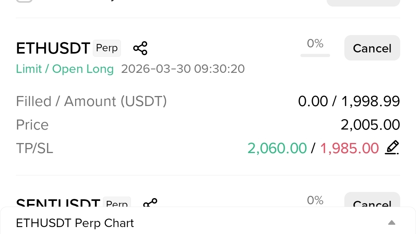Cancel the ETHUSDT limit order
Screen dimensions: 416x234
[x=372, y=48]
